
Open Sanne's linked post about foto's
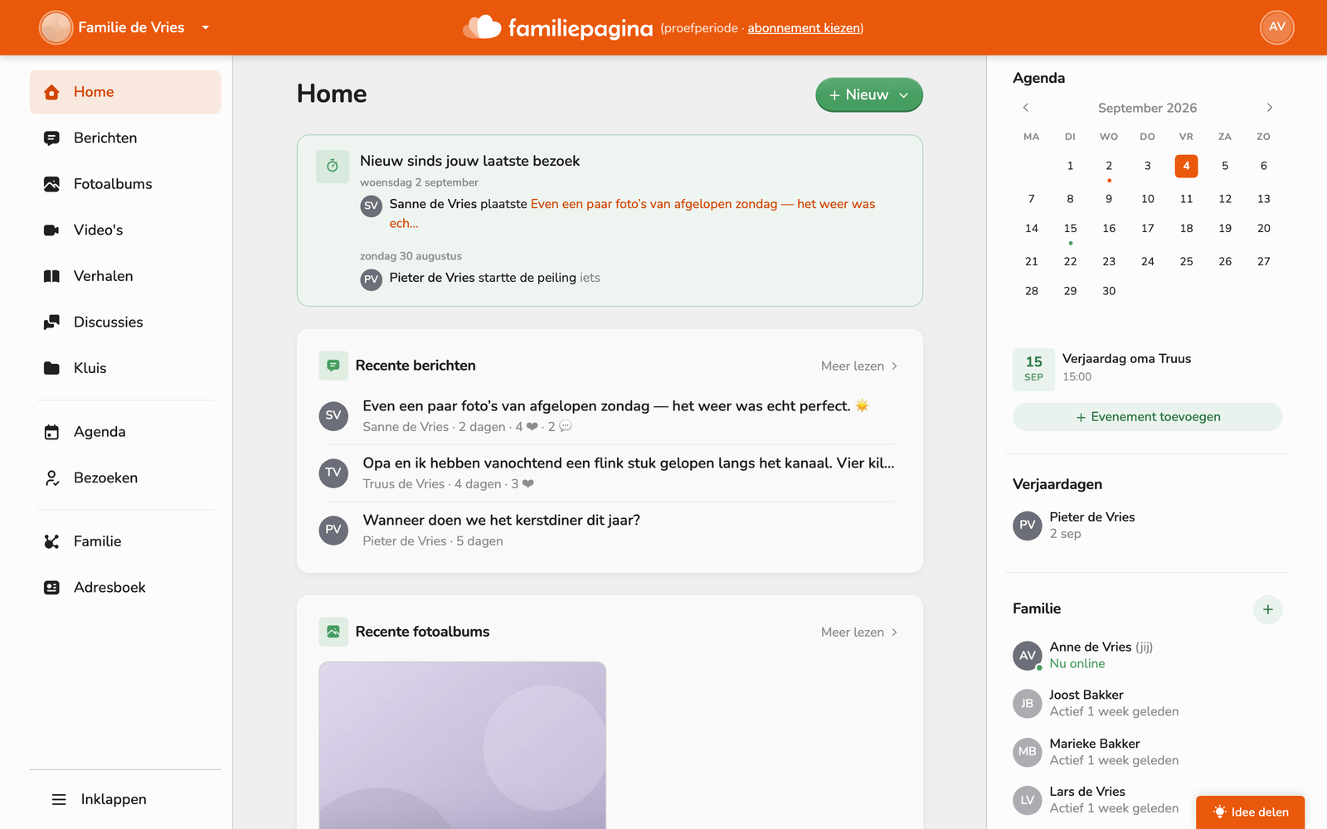(632, 213)
